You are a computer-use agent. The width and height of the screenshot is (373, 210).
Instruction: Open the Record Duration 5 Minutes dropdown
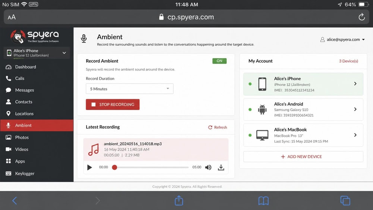[129, 89]
